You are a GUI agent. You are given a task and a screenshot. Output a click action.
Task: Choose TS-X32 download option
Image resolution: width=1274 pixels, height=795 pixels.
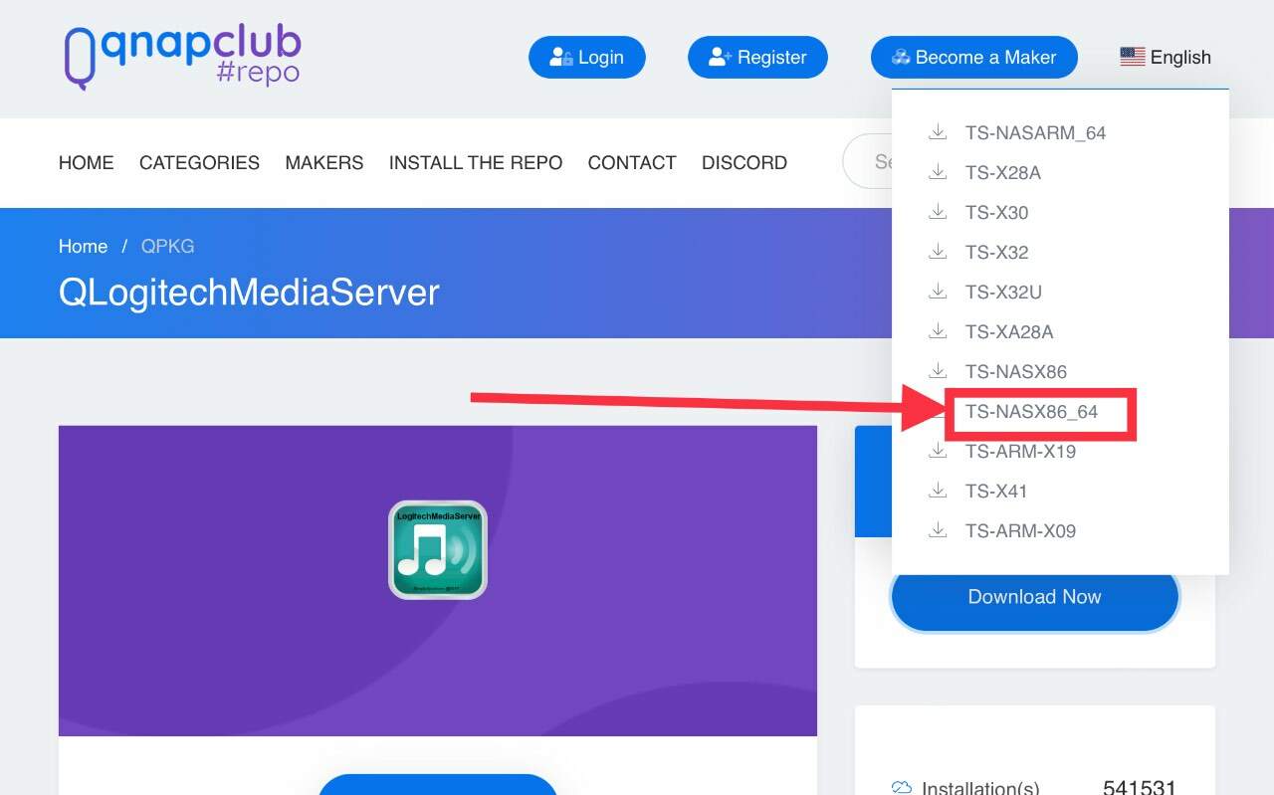(996, 253)
